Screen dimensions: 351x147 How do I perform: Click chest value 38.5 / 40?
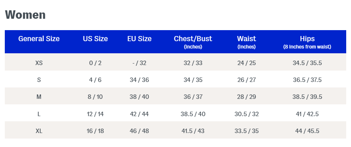(193, 114)
